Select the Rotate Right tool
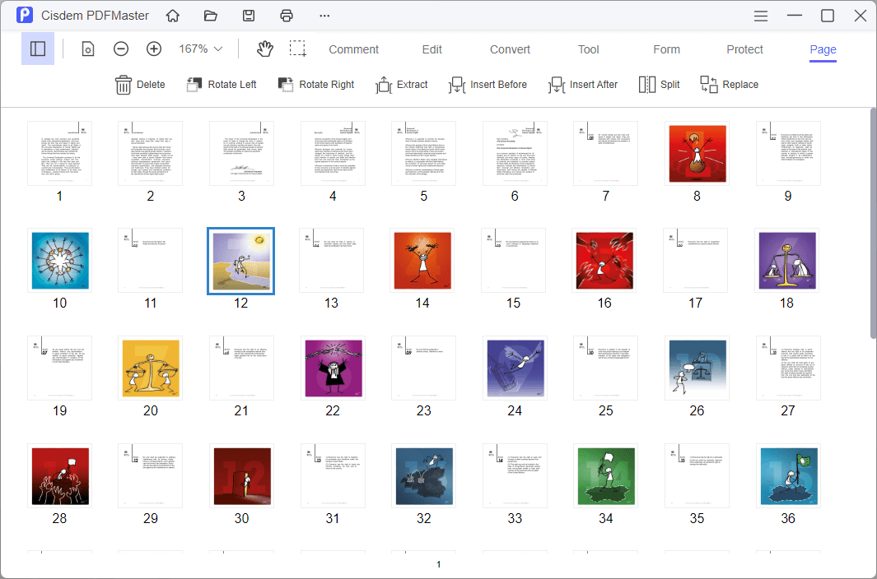Screen dimensions: 877x579 point(315,84)
